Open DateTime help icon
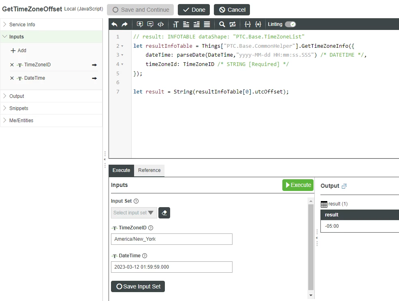This screenshot has height=301, width=399. click(x=145, y=256)
